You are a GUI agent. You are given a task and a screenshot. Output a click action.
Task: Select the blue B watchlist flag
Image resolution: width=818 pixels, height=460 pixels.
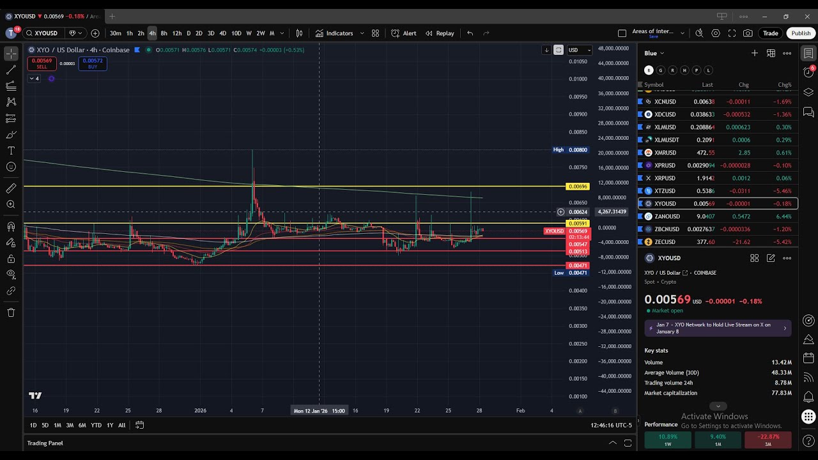649,70
